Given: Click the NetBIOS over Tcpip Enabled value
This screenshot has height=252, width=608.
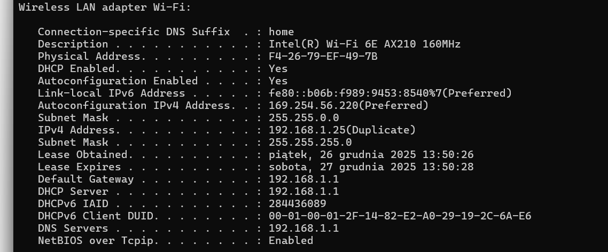Looking at the screenshot, I should (x=291, y=241).
